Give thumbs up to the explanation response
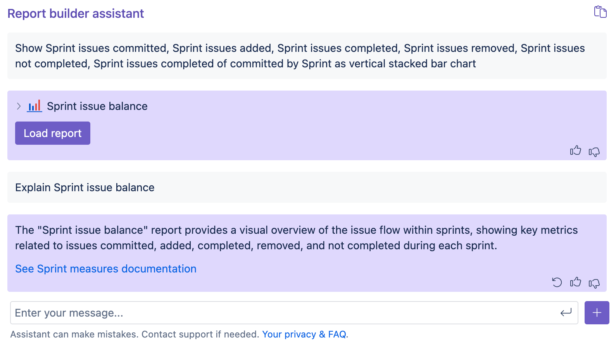Screen dimensions: 616x346 coord(576,283)
